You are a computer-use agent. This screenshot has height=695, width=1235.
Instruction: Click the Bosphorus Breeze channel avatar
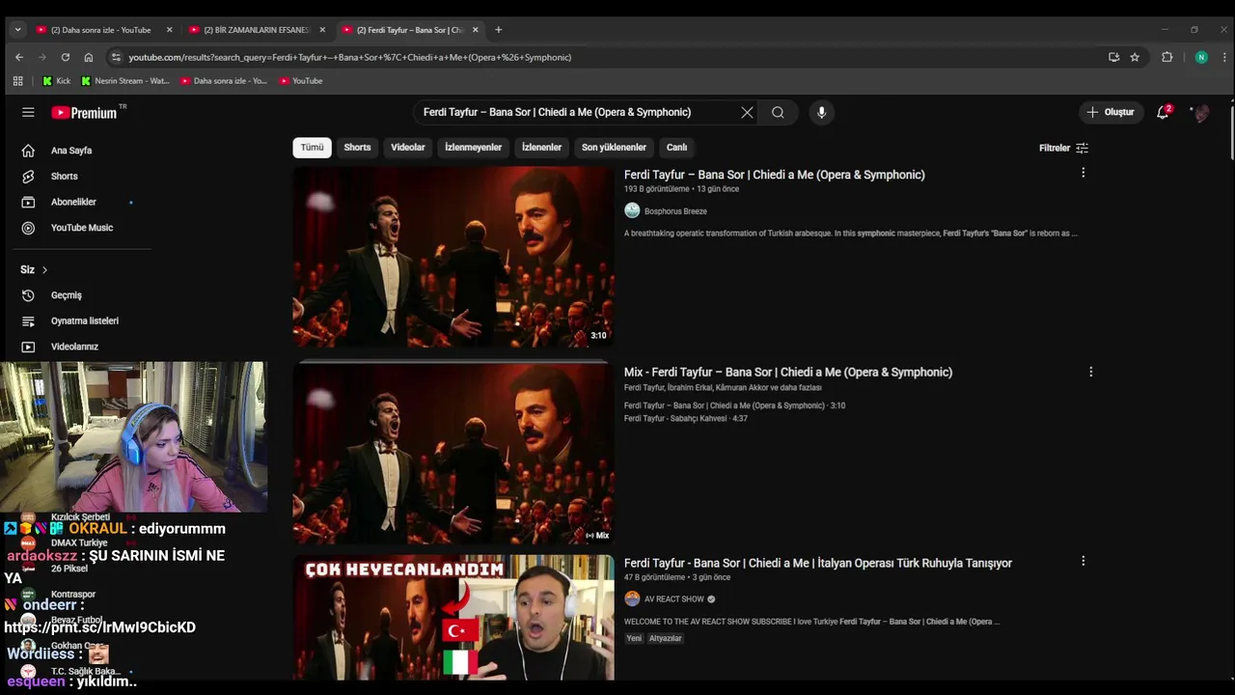(632, 210)
